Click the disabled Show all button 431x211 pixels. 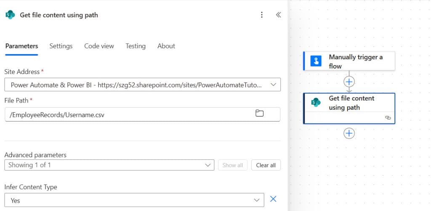click(x=232, y=165)
